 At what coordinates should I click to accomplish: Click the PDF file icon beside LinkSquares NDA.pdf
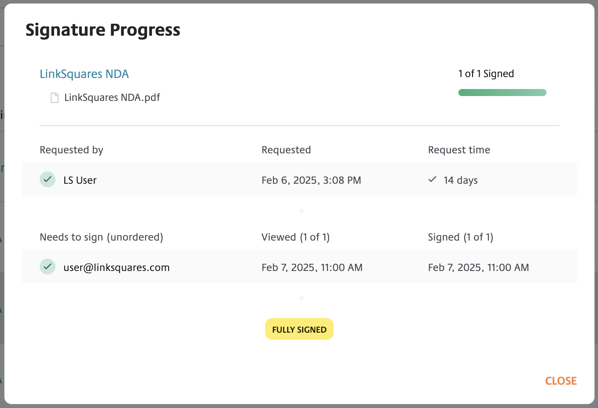pyautogui.click(x=55, y=97)
